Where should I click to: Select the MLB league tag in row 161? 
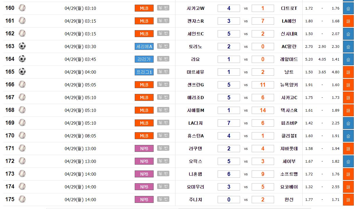[x=144, y=21]
